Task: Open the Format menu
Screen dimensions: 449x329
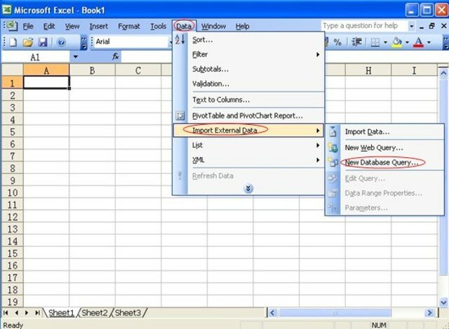Action: pyautogui.click(x=129, y=27)
